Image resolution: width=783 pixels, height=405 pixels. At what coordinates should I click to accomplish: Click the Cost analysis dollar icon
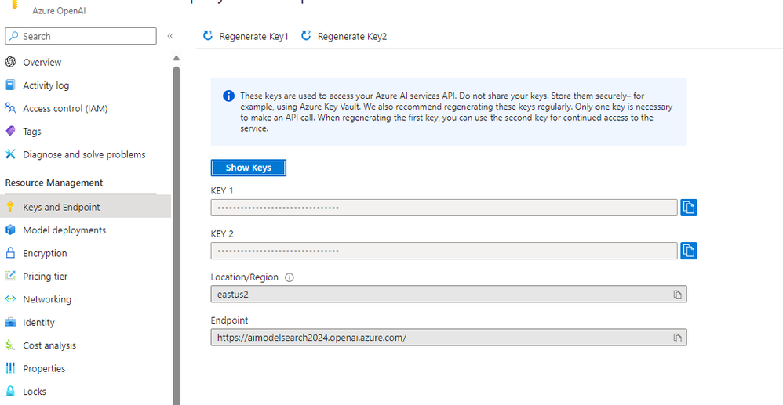tap(10, 345)
